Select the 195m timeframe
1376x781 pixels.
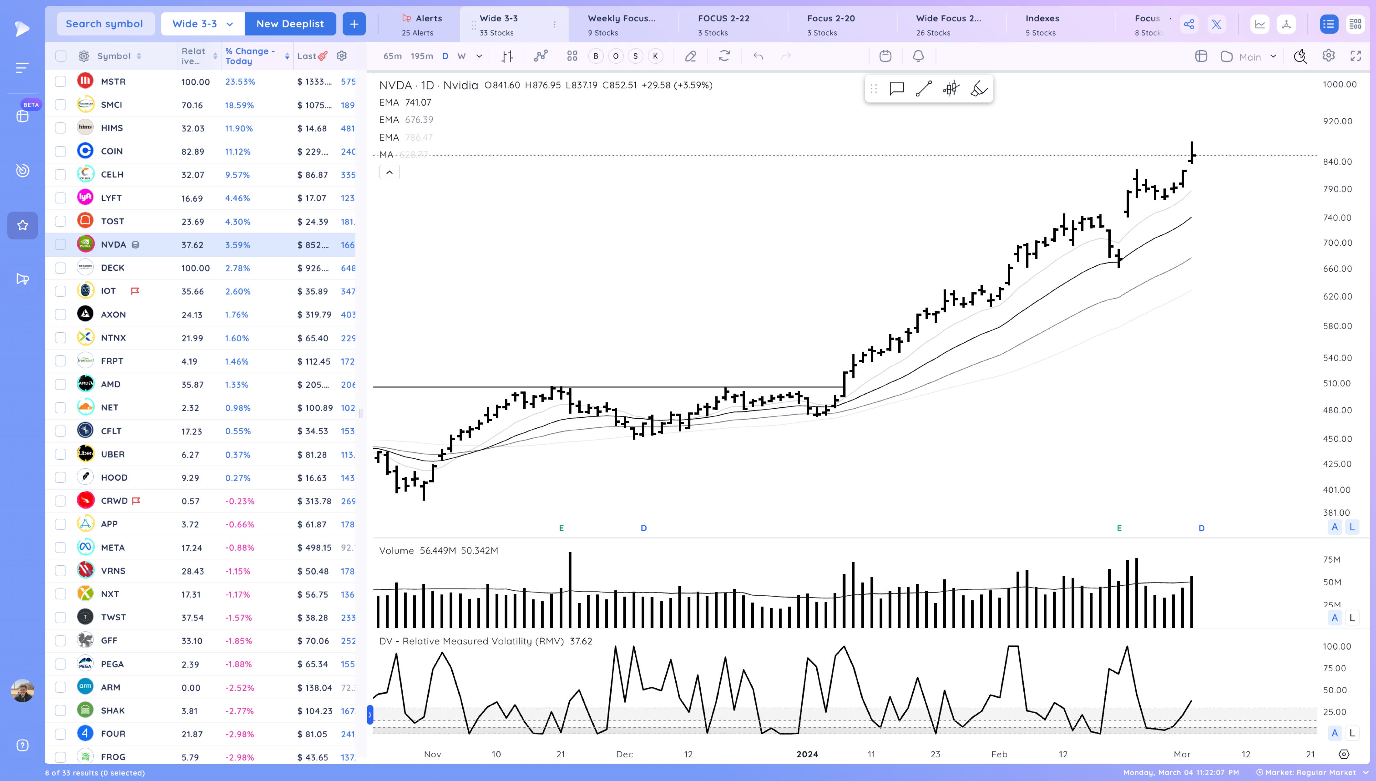(x=421, y=56)
